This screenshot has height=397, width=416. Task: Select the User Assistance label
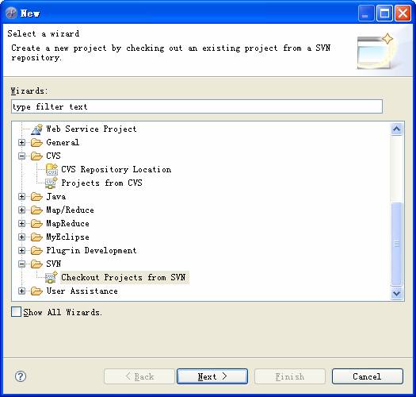click(82, 291)
